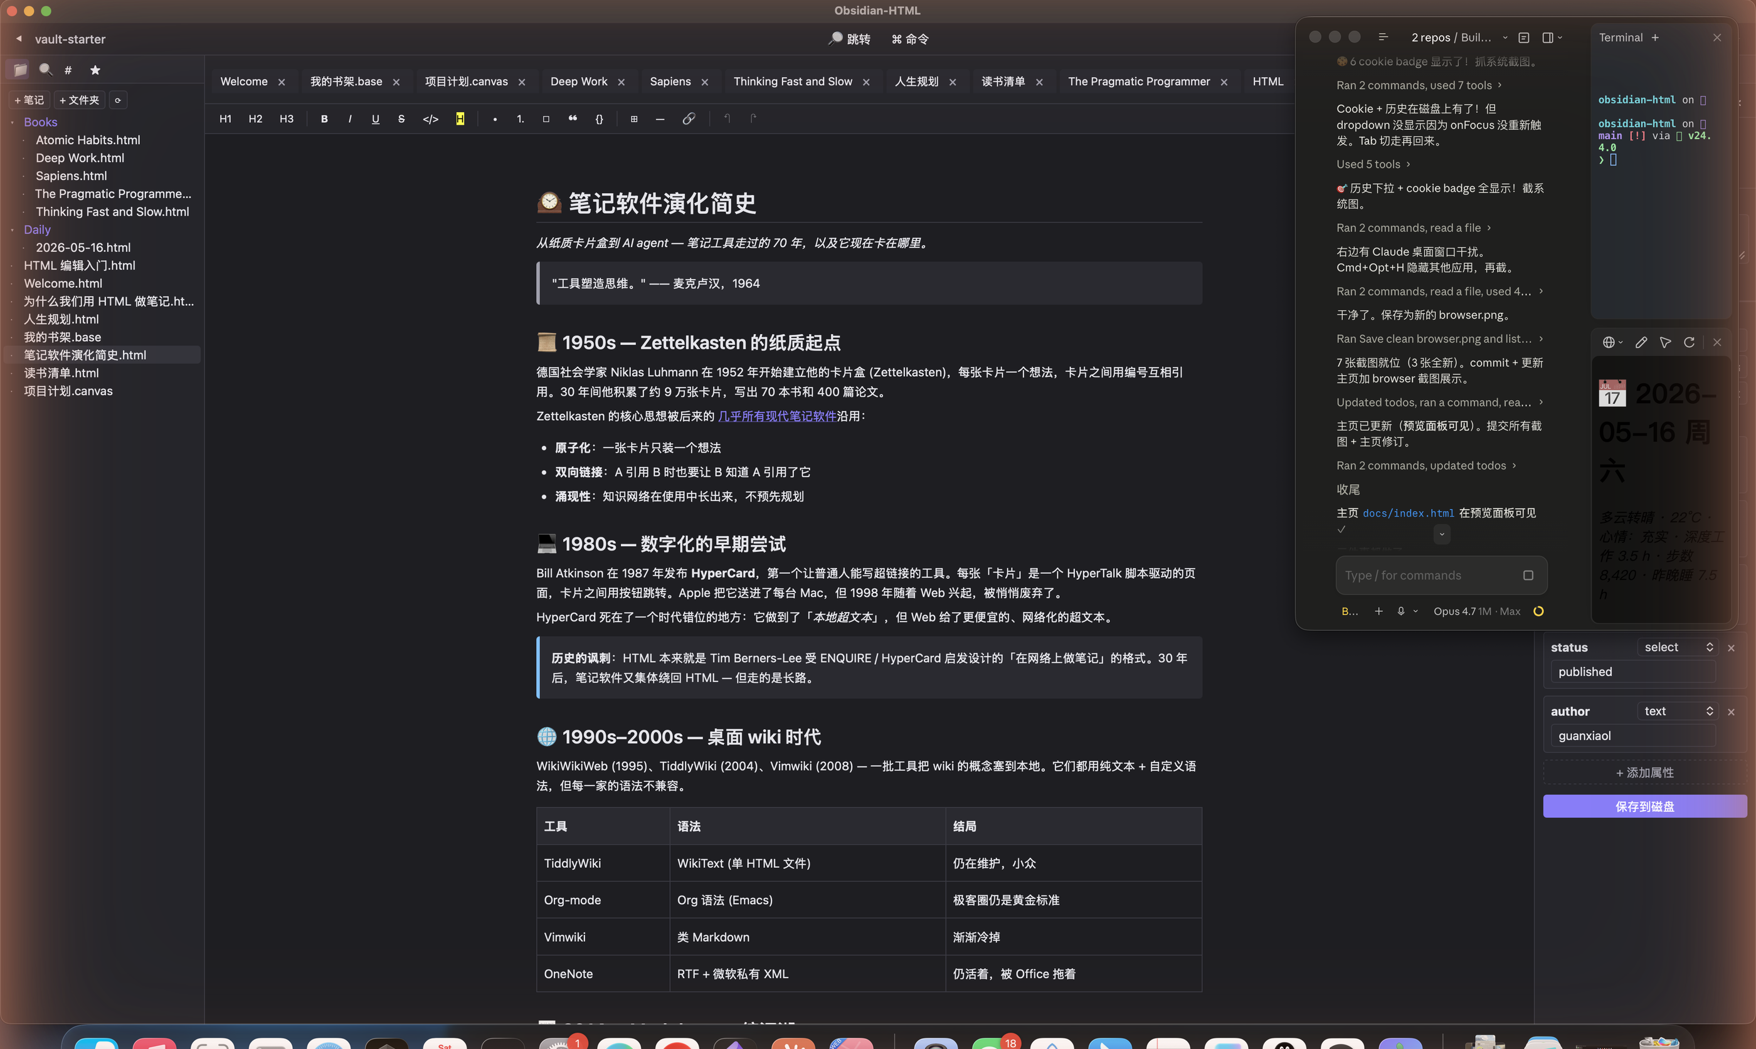The height and width of the screenshot is (1049, 1756).
Task: Open Atomic Habits.html in file tree
Action: [88, 140]
